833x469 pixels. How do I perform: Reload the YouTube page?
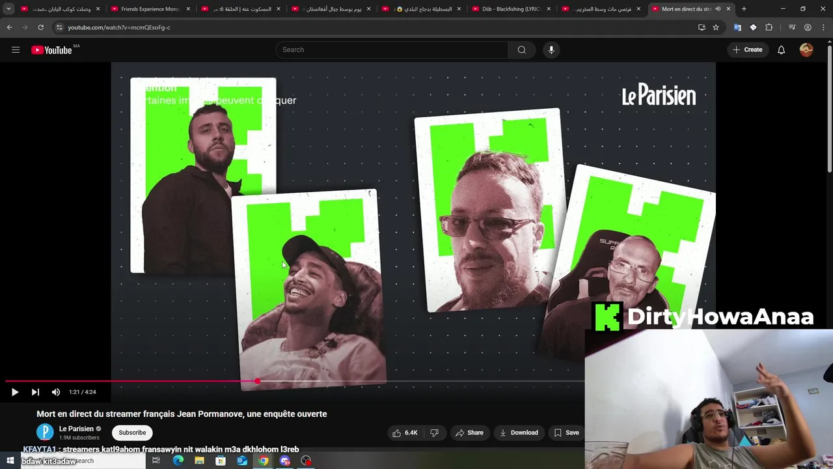click(x=40, y=27)
